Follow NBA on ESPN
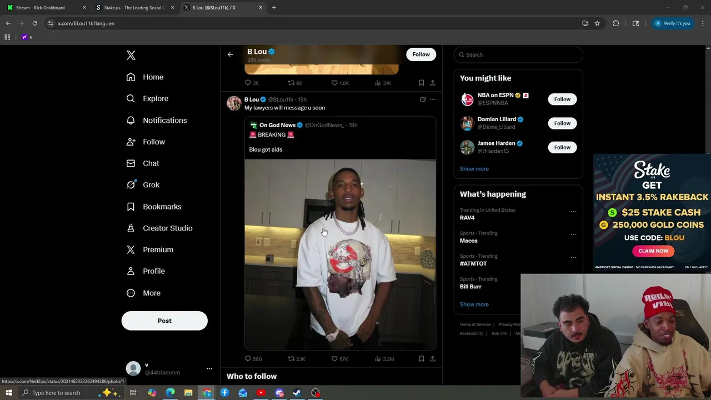The width and height of the screenshot is (711, 400). coord(562,99)
